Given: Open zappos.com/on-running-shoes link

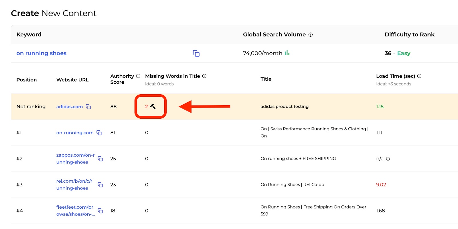Looking at the screenshot, I should coord(76,159).
